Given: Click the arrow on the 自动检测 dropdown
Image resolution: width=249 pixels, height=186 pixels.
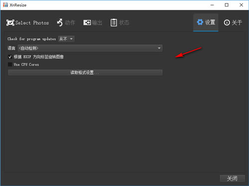Looking at the screenshot, I should pos(159,48).
